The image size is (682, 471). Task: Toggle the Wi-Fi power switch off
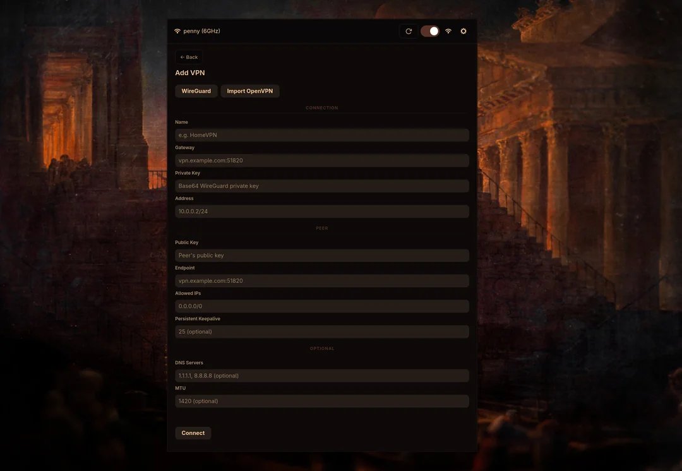tap(430, 32)
